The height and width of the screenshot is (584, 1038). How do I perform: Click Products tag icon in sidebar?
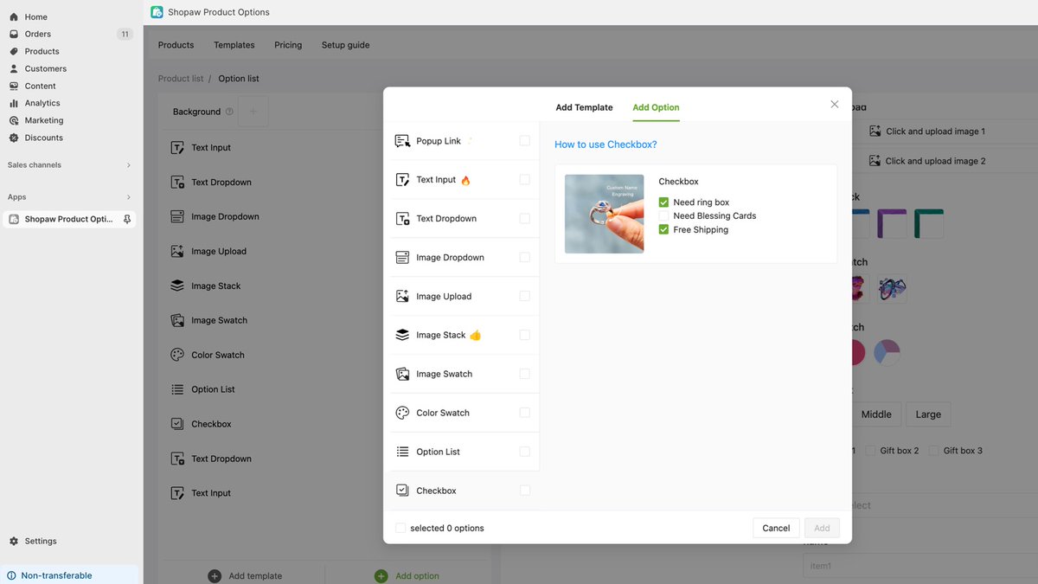(14, 51)
